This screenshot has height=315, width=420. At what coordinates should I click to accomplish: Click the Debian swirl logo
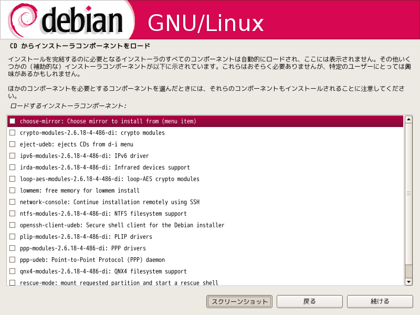(x=23, y=20)
